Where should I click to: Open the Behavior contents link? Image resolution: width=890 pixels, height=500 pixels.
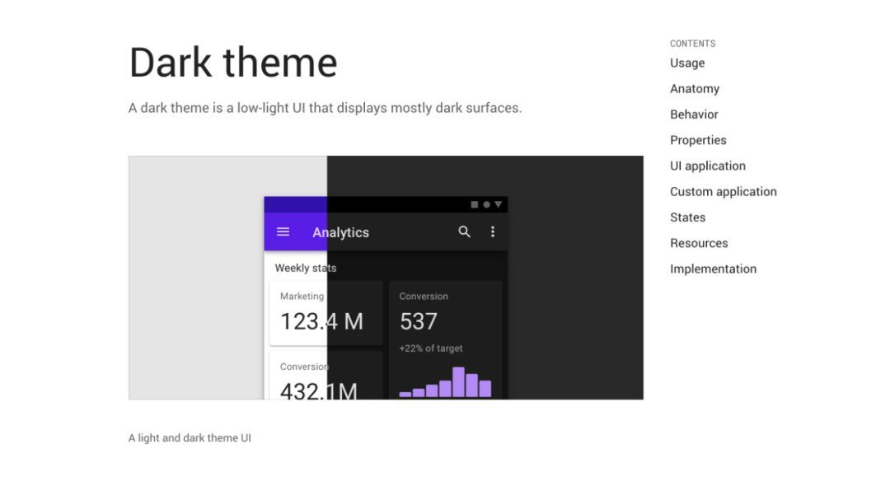(x=694, y=114)
